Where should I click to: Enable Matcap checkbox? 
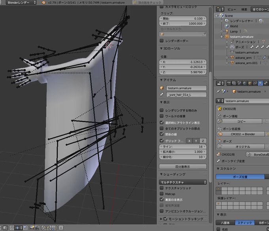(x=161, y=194)
